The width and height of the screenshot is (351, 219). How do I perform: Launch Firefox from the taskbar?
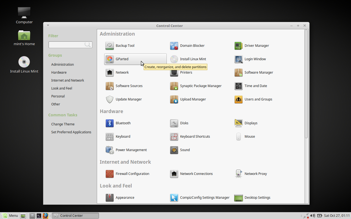coord(46,216)
